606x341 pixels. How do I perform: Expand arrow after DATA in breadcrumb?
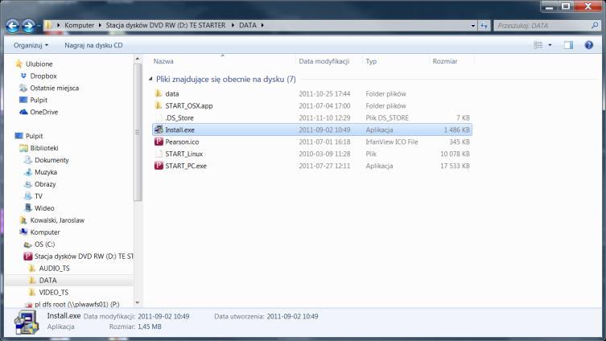(262, 25)
